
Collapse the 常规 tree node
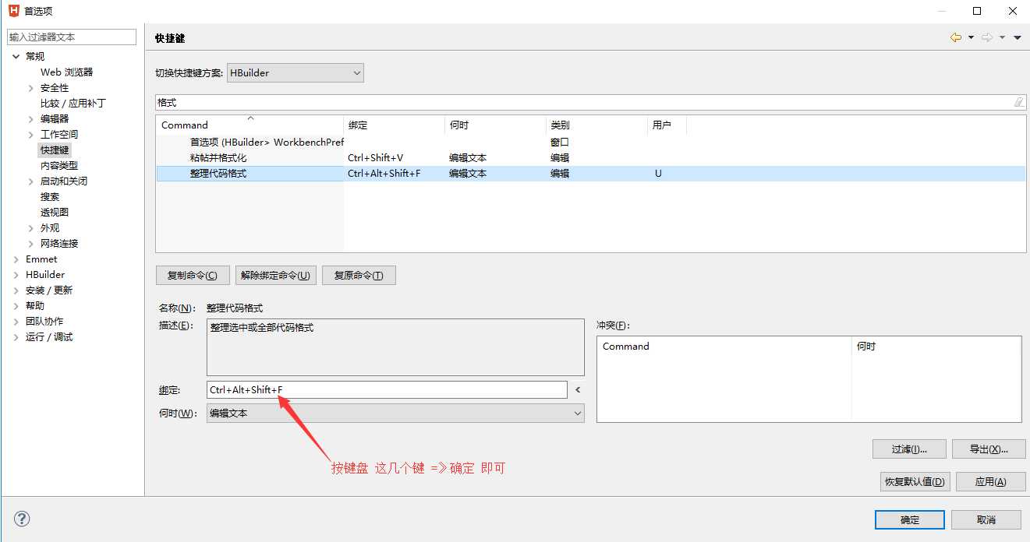coord(16,56)
